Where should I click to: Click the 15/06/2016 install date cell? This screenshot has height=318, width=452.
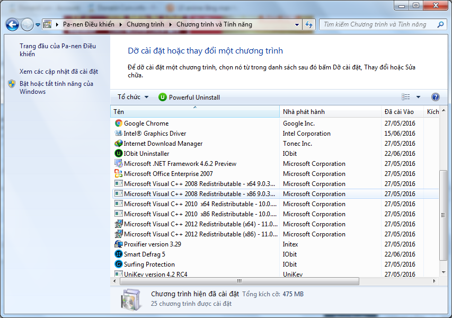pos(400,134)
